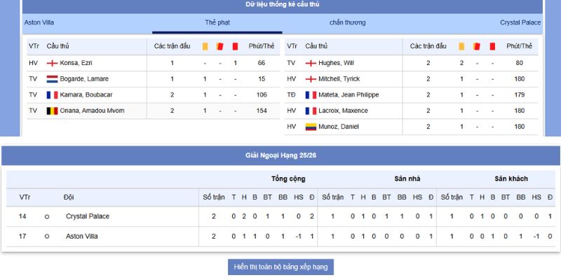Viewport: 561px width, 280px height.
Task: Click the circle marker beside Crystal Palace standings row
Action: pyautogui.click(x=47, y=217)
